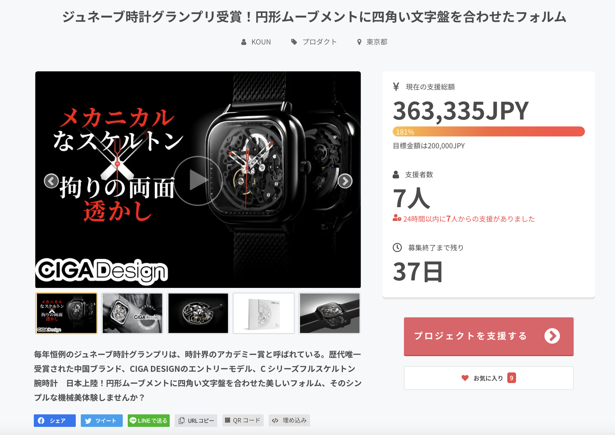Open the 埋め込み embed code button

289,420
